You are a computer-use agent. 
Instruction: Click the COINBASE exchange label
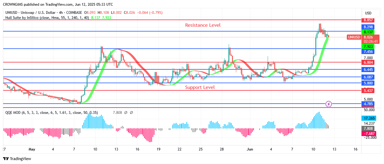click(x=74, y=13)
